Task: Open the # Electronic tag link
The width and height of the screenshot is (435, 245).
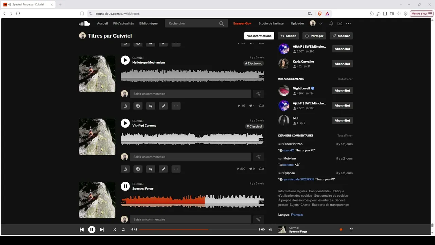Action: tap(254, 63)
